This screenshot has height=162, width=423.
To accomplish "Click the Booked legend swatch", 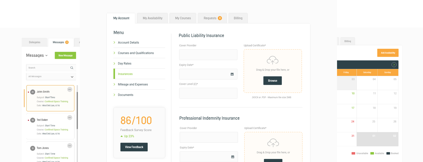I will click(x=388, y=153).
